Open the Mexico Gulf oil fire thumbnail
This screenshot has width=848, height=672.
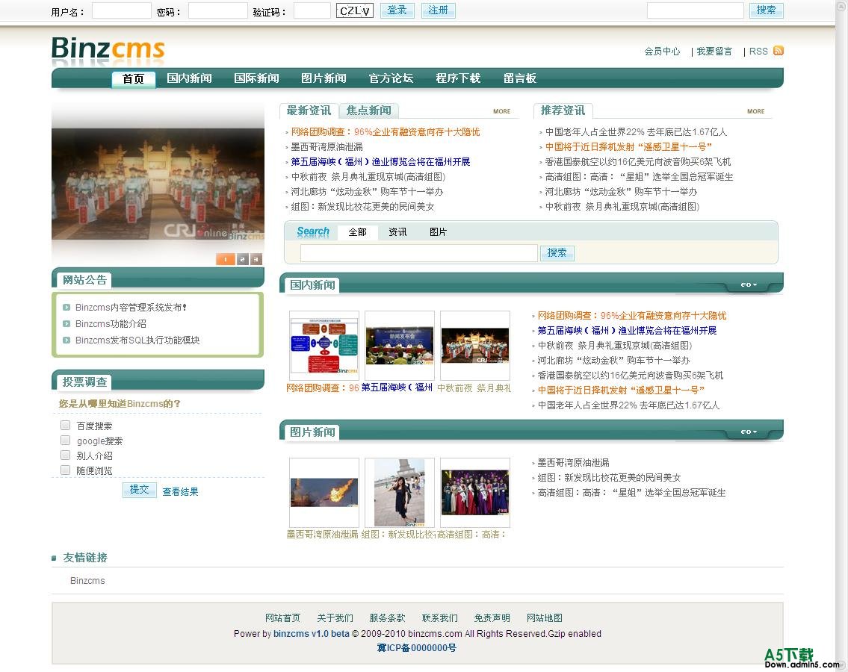coord(324,492)
